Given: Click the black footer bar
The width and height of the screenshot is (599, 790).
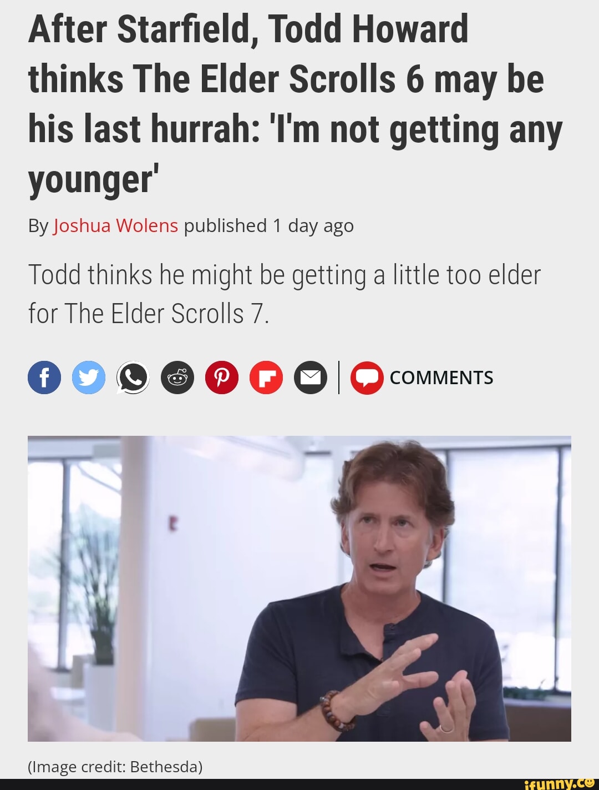Looking at the screenshot, I should coord(299,784).
